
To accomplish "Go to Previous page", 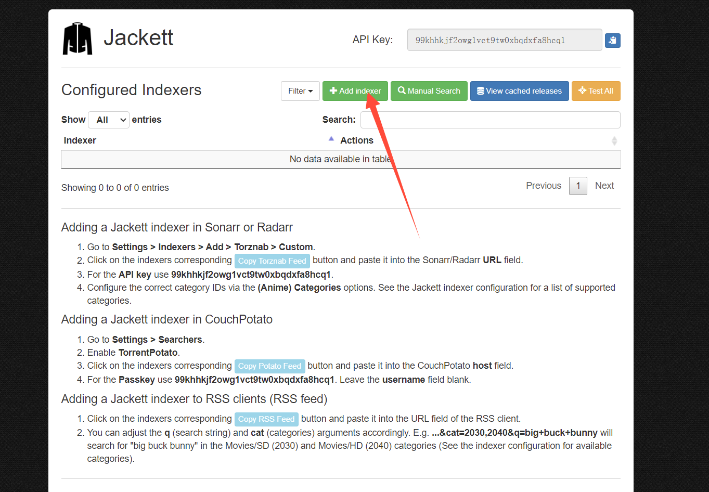I will click(x=544, y=186).
